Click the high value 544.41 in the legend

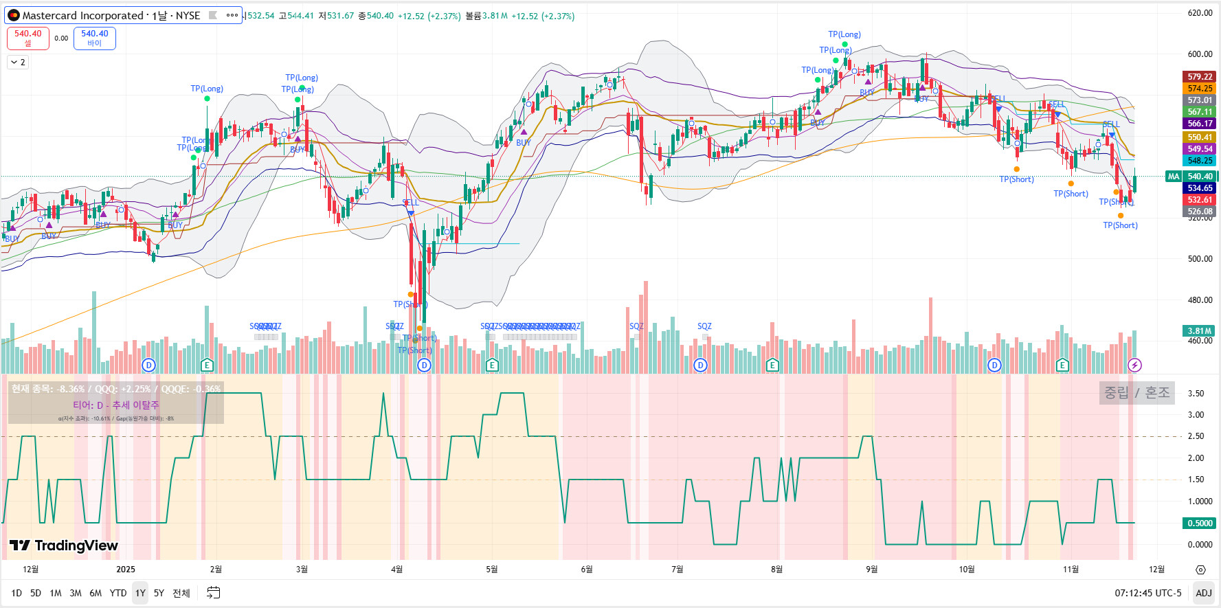tap(300, 16)
